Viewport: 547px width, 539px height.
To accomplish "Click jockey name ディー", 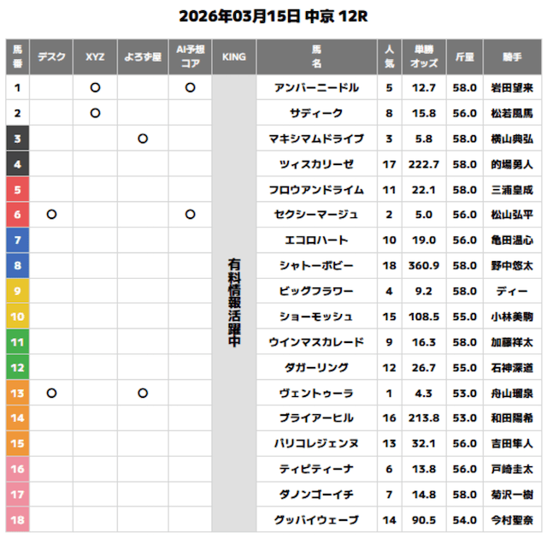I will [512, 291].
